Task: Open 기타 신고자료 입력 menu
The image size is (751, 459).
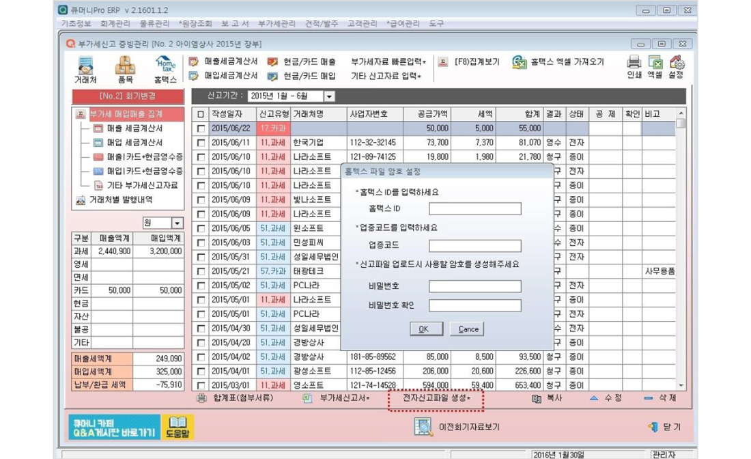Action: click(386, 76)
